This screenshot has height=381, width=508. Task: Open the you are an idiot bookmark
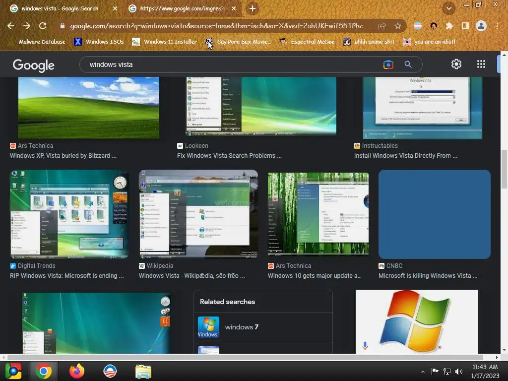coord(429,42)
